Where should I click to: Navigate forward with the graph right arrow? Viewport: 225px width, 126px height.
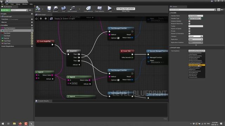[46, 19]
